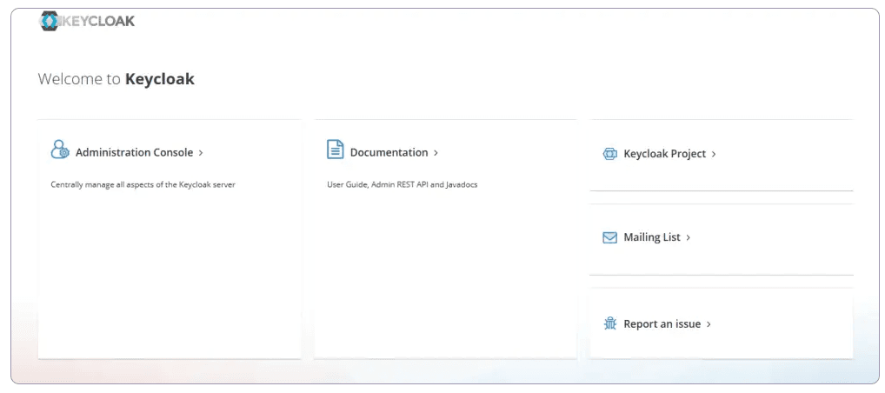Select the Report an issue link
This screenshot has width=885, height=393.
662,324
